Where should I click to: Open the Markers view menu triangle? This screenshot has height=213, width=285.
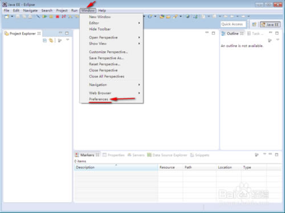point(264,154)
